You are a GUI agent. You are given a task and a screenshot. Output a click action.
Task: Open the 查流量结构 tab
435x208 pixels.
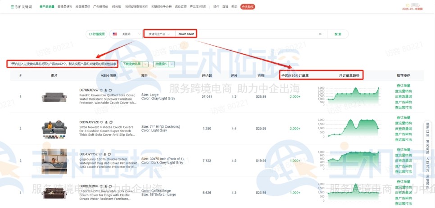click(65, 7)
